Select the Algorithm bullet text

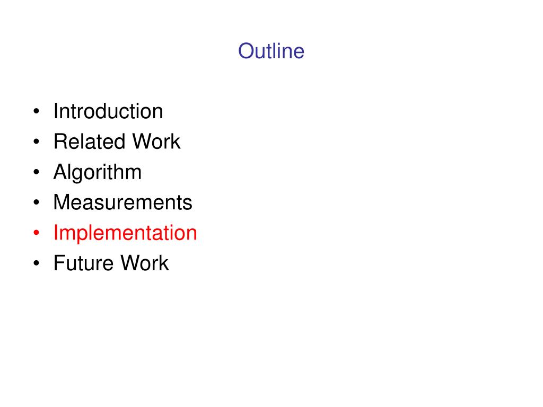98,172
